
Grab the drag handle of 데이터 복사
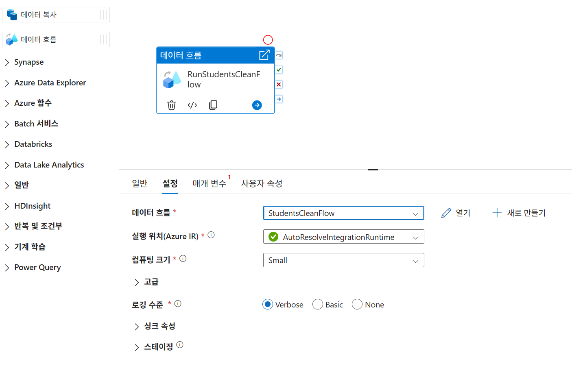[x=104, y=15]
